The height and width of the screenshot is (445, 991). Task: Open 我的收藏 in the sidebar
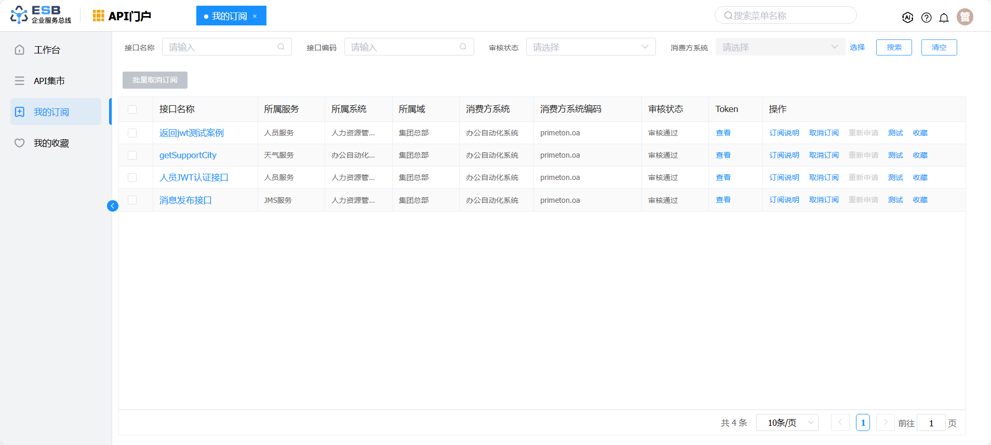tap(51, 143)
